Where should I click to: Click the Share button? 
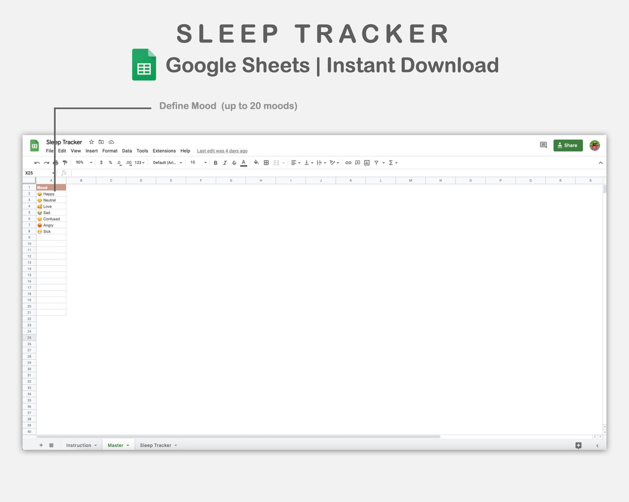(568, 145)
